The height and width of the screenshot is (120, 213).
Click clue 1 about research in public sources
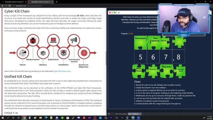(x=157, y=85)
